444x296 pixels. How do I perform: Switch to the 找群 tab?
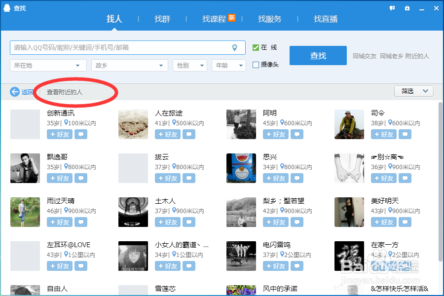[x=162, y=19]
